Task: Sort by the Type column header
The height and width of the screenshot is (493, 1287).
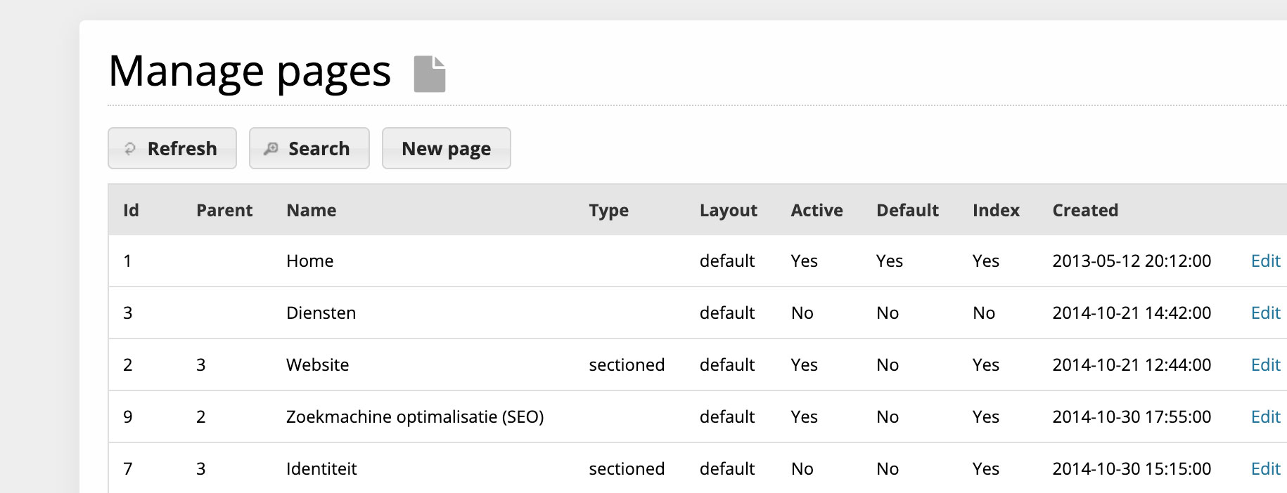Action: [609, 211]
